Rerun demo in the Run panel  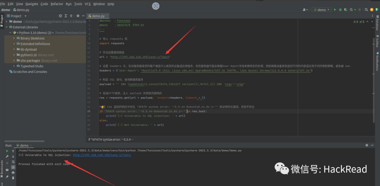tap(7, 151)
